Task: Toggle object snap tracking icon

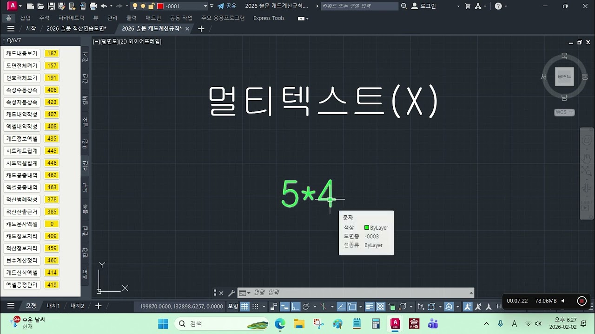Action: (341, 307)
